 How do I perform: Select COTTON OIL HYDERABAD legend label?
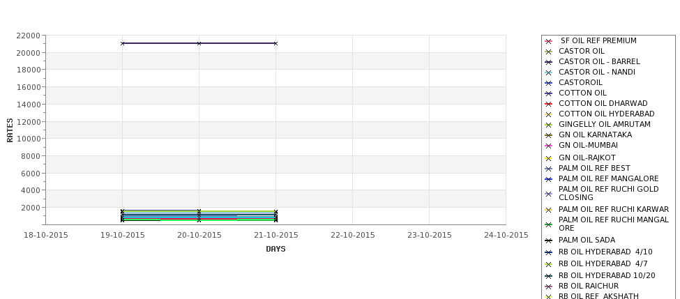click(x=606, y=114)
